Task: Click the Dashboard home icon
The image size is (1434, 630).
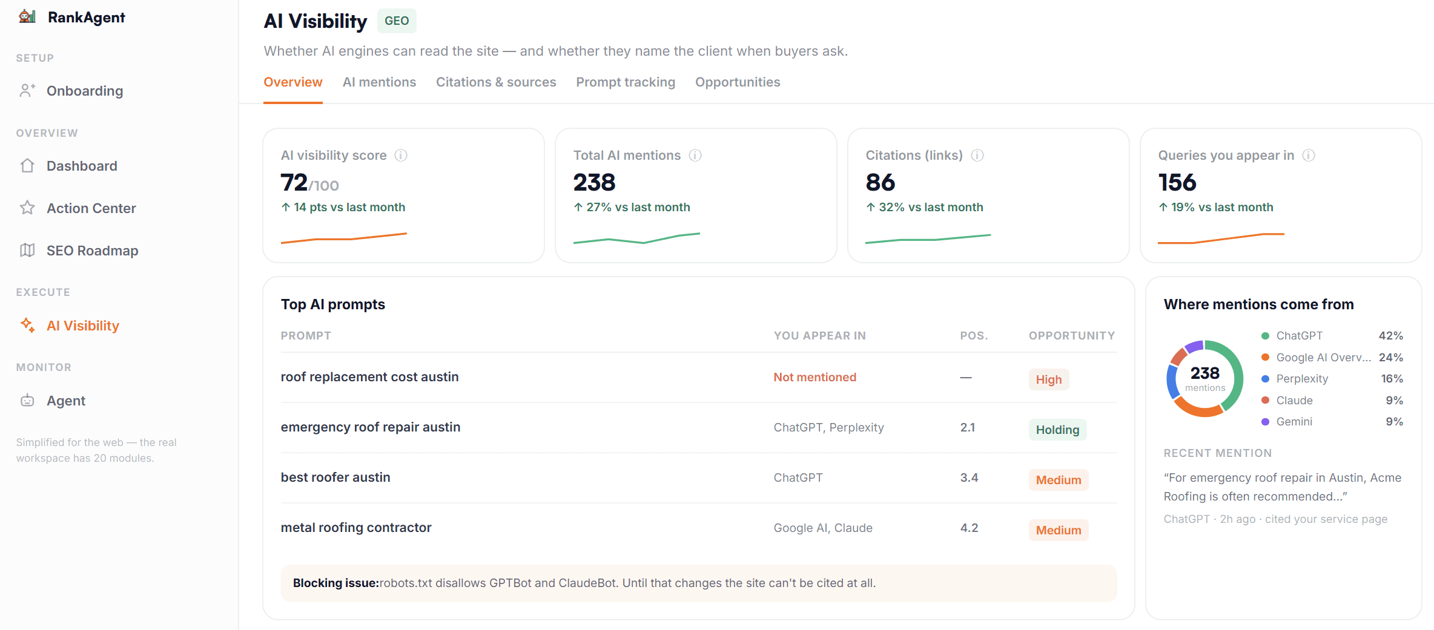Action: click(x=27, y=166)
